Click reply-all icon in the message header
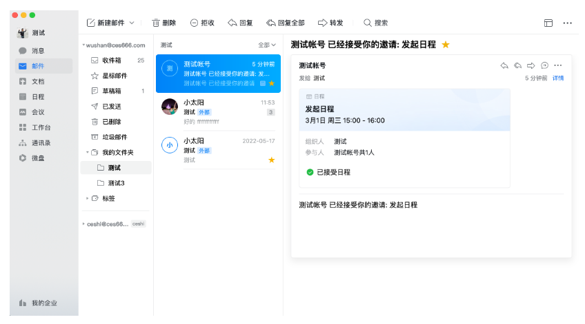This screenshot has width=585, height=324. pos(517,65)
